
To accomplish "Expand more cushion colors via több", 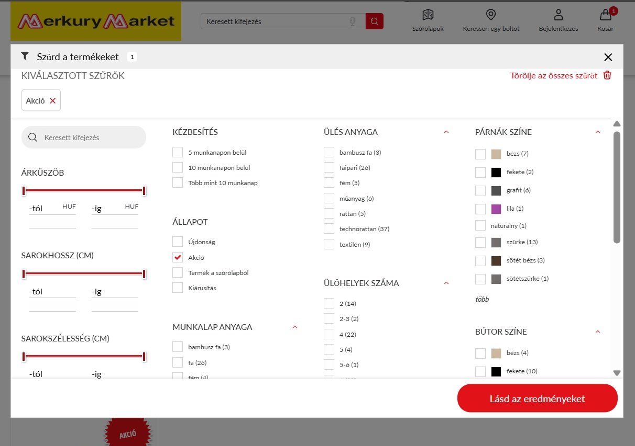I will [482, 300].
